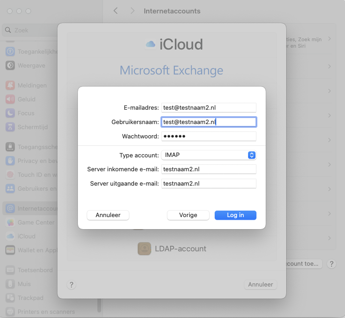Image resolution: width=345 pixels, height=318 pixels.
Task: Open the iCloud sidebar icon
Action: 10,236
